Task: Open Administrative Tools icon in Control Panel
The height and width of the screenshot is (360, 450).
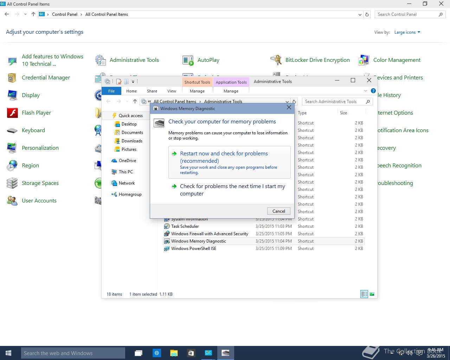Action: (100, 60)
